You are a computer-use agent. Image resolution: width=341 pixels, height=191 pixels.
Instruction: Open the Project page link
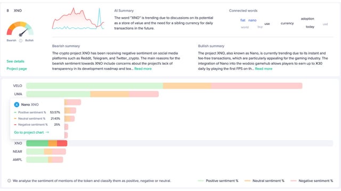[x=17, y=68]
